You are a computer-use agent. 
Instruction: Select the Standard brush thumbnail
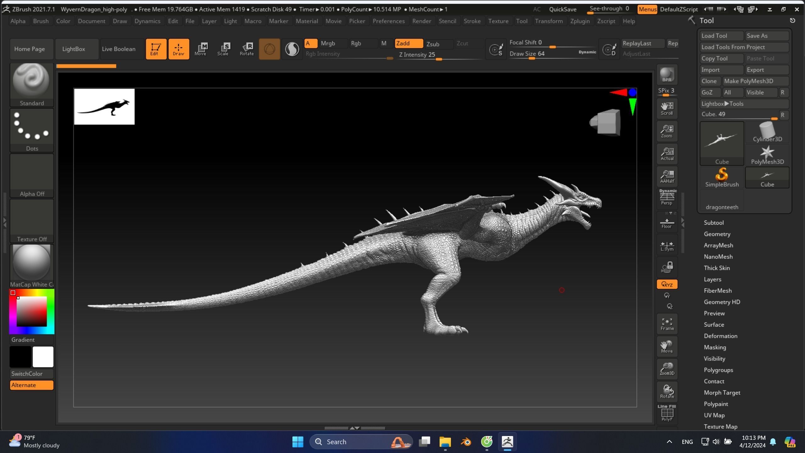click(32, 85)
